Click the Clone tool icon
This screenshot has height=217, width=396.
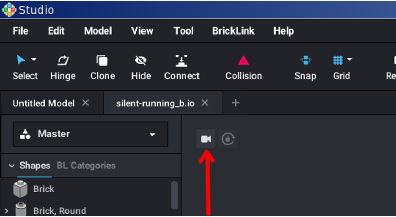coord(102,60)
